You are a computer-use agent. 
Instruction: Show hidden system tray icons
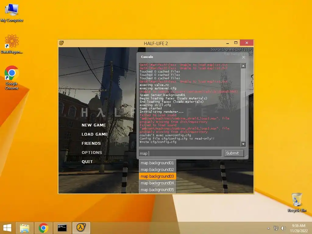click(269, 228)
